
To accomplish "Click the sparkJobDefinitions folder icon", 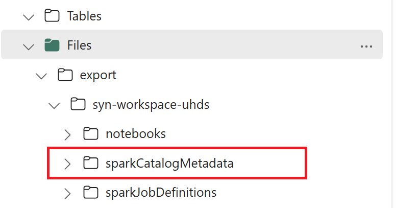I will tap(90, 193).
